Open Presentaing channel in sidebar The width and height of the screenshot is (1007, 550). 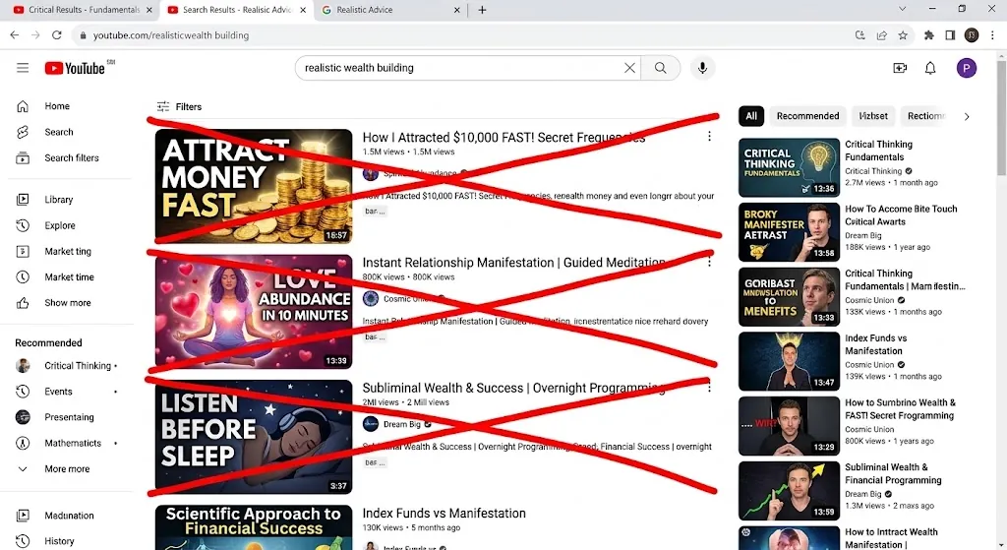click(x=70, y=417)
